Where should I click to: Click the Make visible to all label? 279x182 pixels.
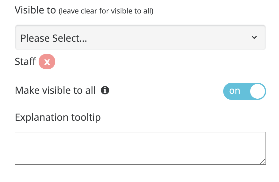coord(55,90)
